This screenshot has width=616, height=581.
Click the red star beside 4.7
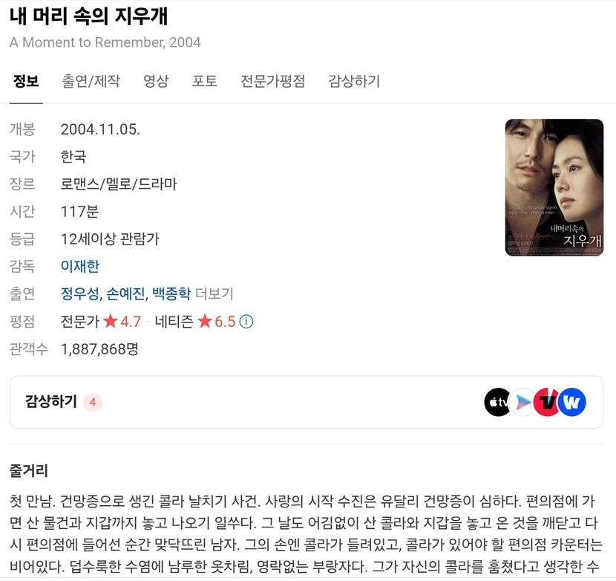point(111,322)
